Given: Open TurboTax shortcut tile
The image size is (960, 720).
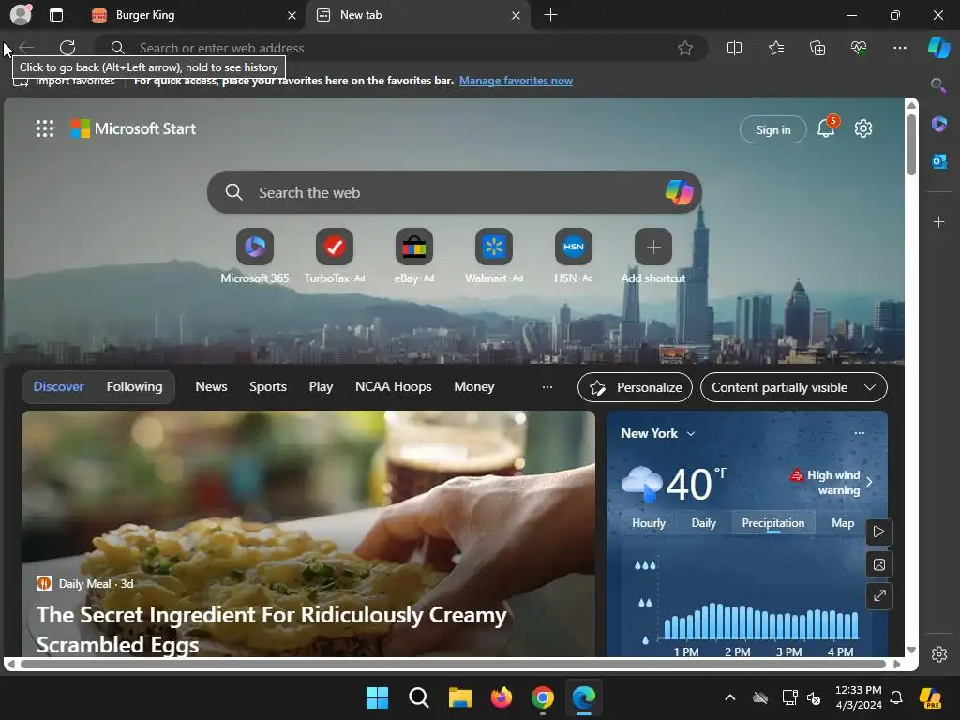Looking at the screenshot, I should click(x=335, y=247).
